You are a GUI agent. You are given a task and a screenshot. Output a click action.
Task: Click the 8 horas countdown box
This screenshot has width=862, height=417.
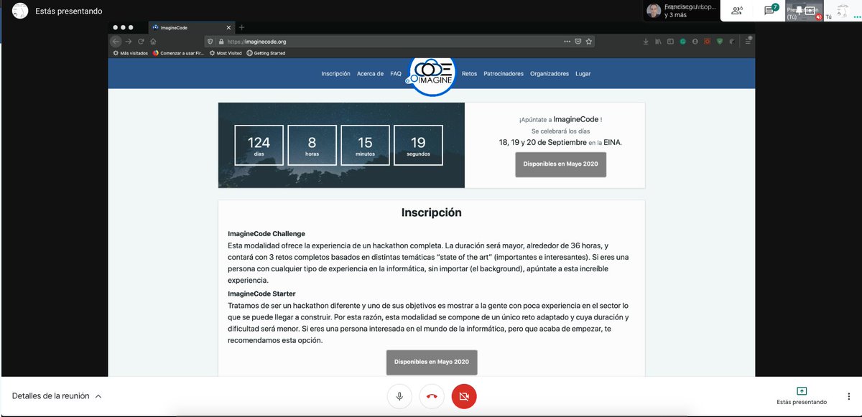point(312,146)
